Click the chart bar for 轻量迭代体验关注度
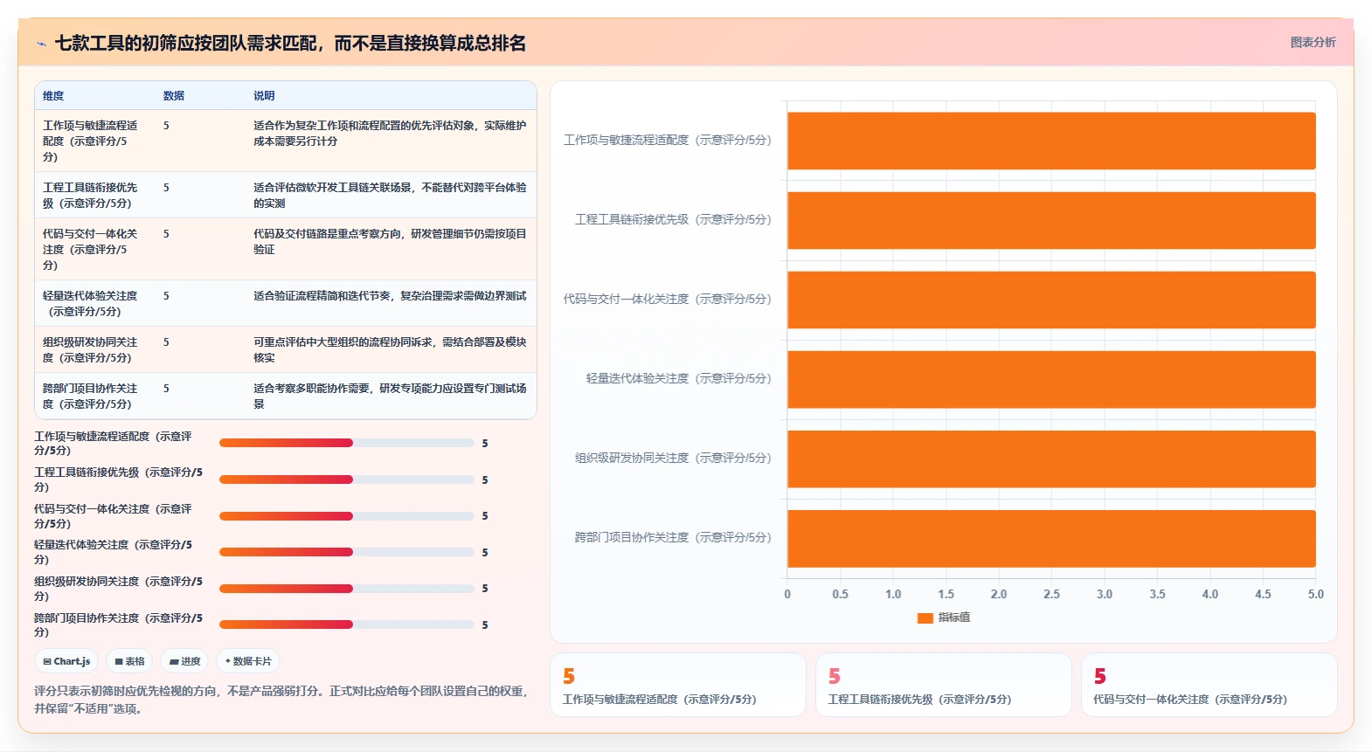This screenshot has height=752, width=1372. click(x=1051, y=379)
